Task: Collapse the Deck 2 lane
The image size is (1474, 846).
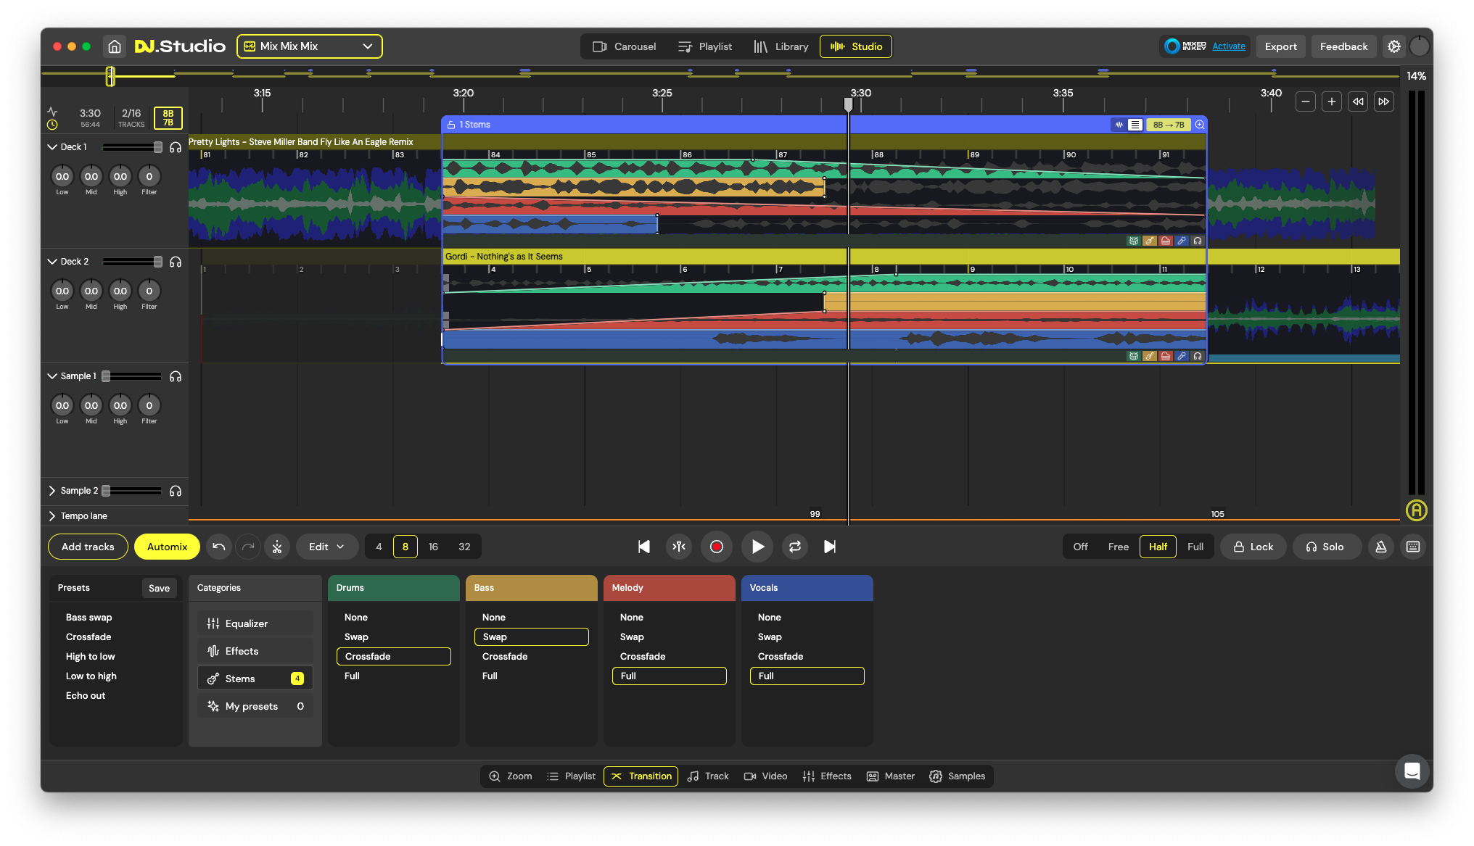Action: pyautogui.click(x=52, y=262)
